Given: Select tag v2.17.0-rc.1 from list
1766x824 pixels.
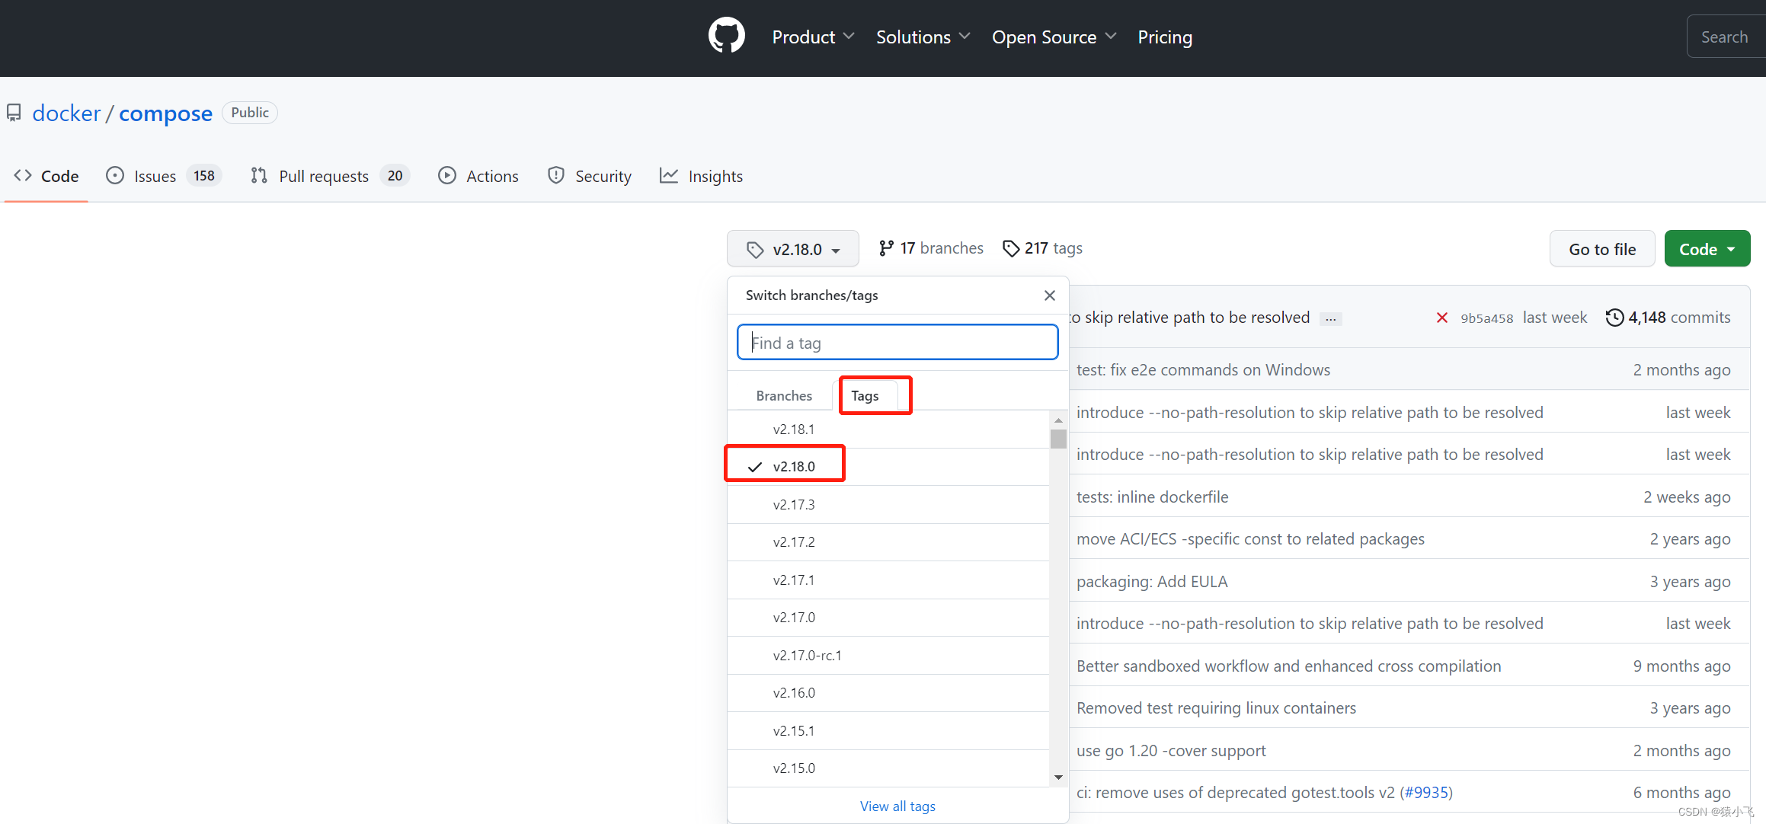Looking at the screenshot, I should tap(807, 655).
